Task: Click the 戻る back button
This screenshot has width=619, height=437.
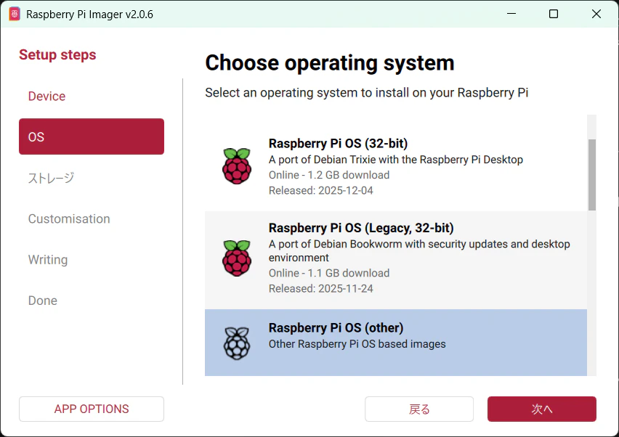Action: (x=419, y=409)
